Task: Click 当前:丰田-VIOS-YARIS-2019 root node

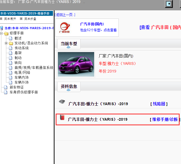Action: (x=29, y=28)
